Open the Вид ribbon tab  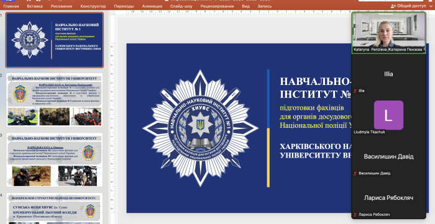point(245,6)
